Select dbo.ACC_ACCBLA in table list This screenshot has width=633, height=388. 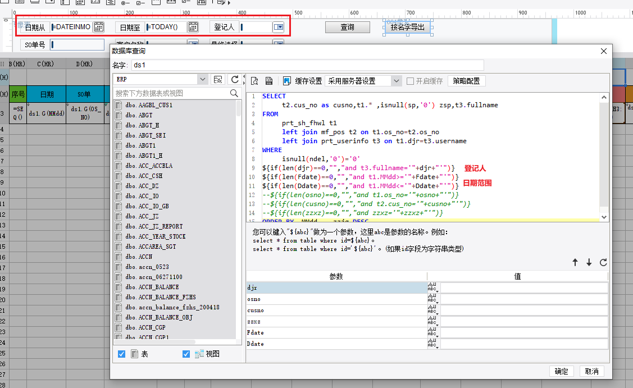149,166
